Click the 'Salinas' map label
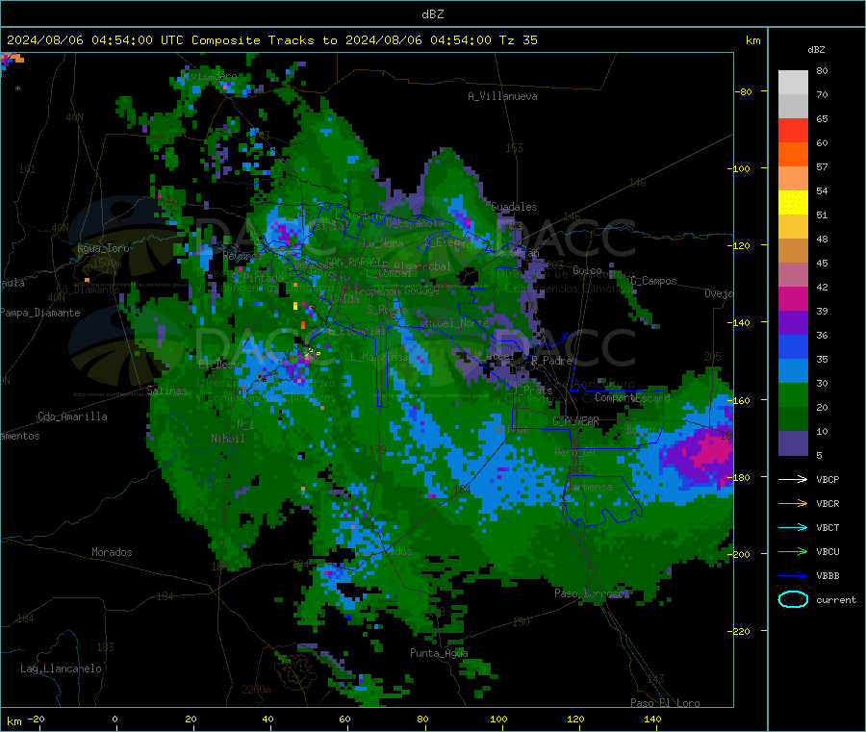Viewport: 866px width, 732px height. pyautogui.click(x=166, y=391)
